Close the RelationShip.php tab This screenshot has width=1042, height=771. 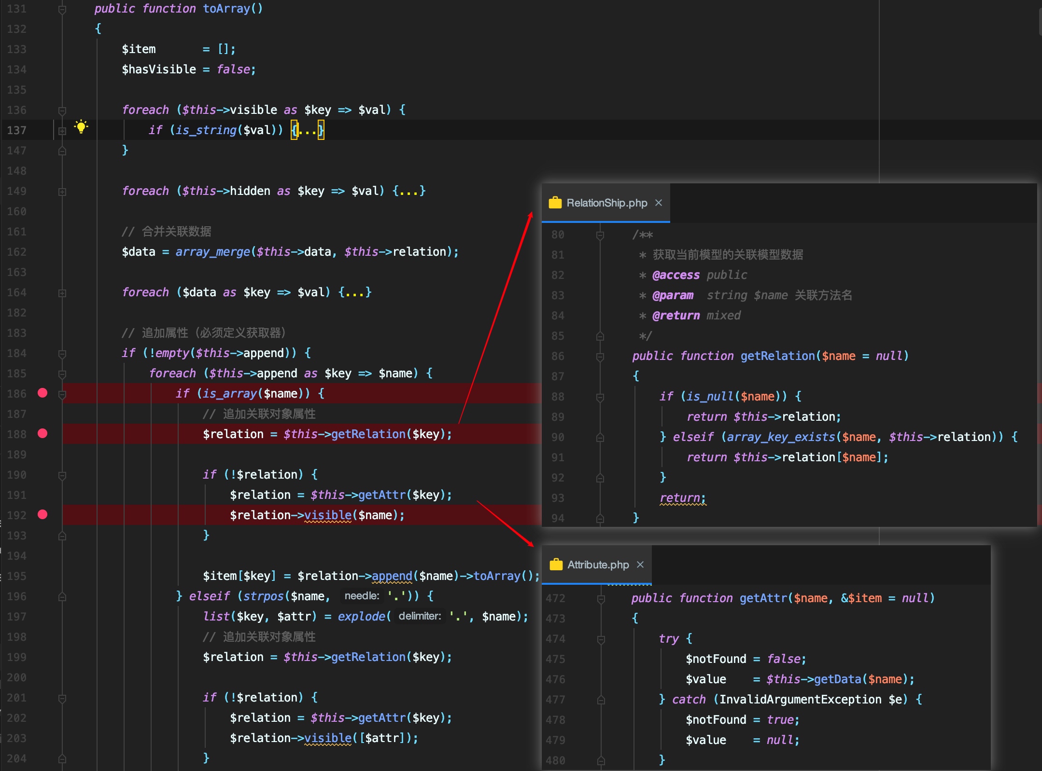tap(659, 203)
